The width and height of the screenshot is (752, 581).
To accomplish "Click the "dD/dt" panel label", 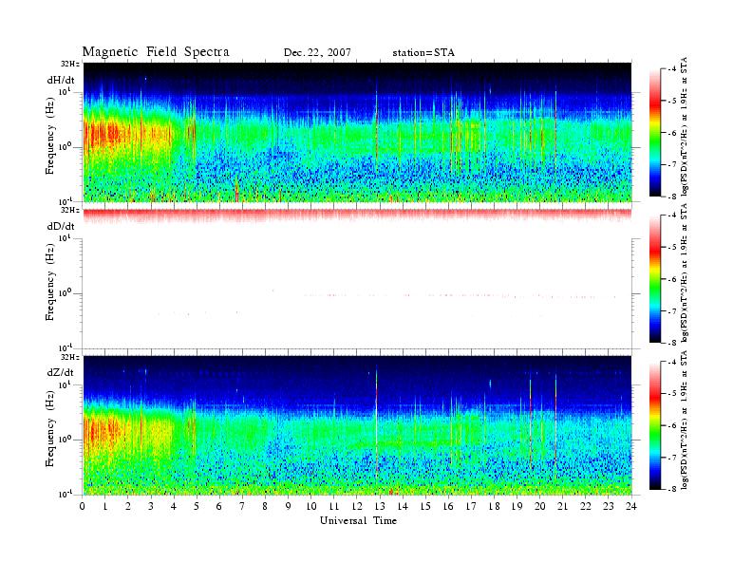I will pos(61,226).
